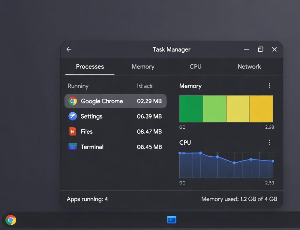Open the CPU panel options menu
This screenshot has height=230, width=300.
(x=269, y=142)
